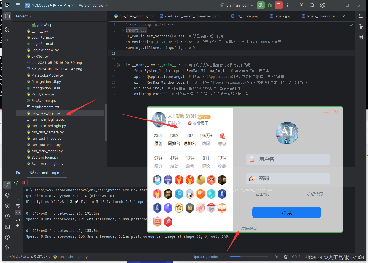
Task: Open the Notifications bell
Action: point(361,16)
